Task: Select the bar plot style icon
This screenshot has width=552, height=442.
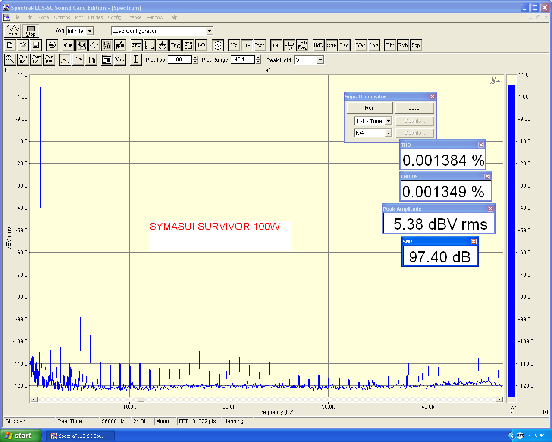Action: pyautogui.click(x=91, y=60)
